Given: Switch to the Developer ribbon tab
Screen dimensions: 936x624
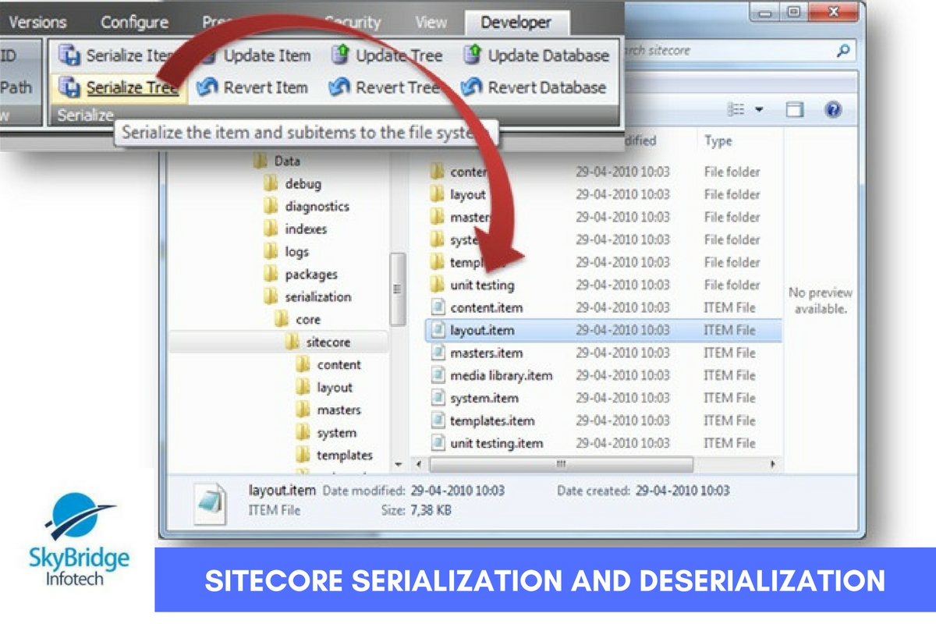Looking at the screenshot, I should (516, 23).
